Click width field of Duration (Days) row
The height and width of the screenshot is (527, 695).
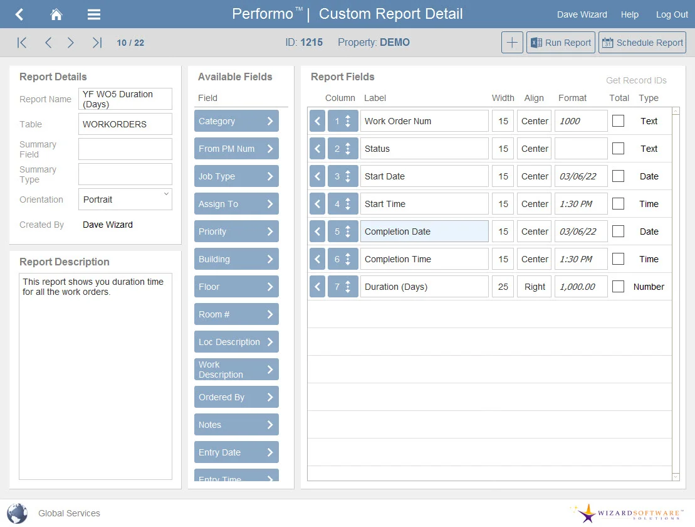tap(503, 287)
